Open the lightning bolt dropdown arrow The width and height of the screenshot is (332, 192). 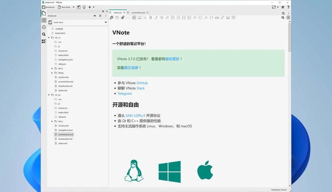[94, 7]
